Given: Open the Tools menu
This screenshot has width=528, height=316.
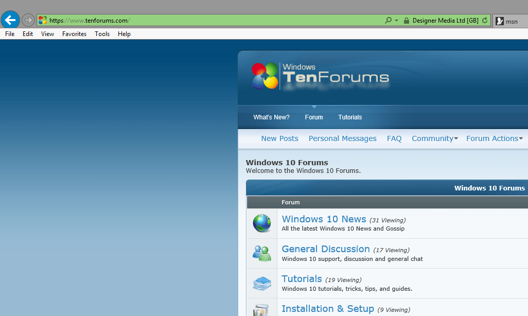Looking at the screenshot, I should 102,33.
